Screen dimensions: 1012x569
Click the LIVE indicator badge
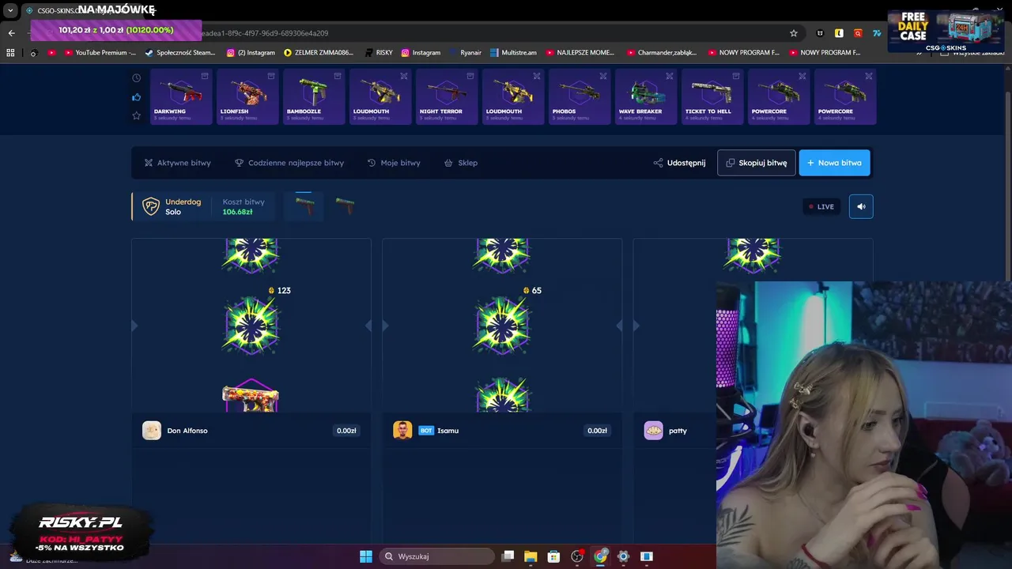click(x=821, y=206)
